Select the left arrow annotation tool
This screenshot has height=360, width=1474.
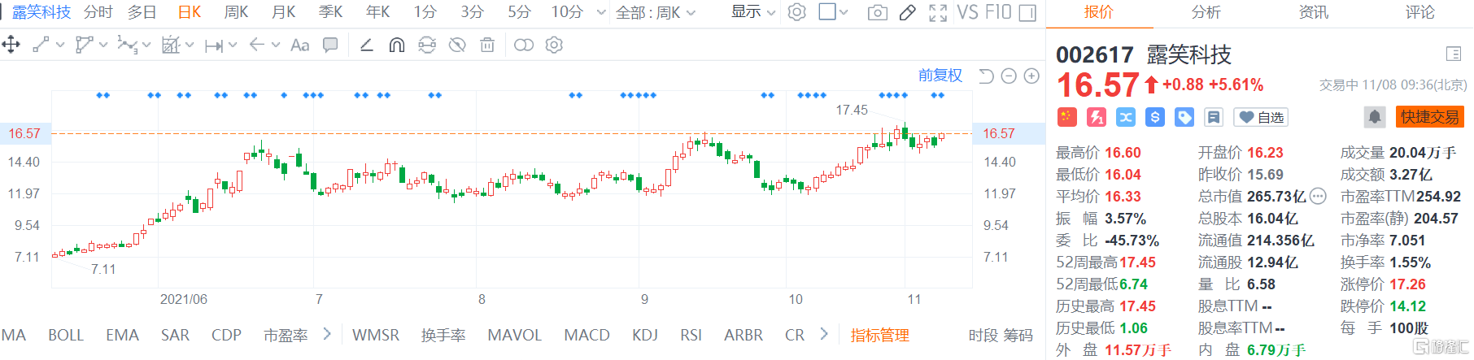click(x=257, y=45)
